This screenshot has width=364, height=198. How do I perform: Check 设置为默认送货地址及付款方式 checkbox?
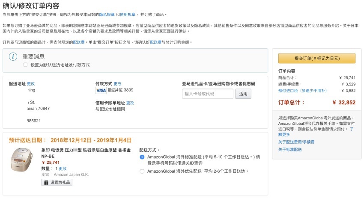point(26,65)
